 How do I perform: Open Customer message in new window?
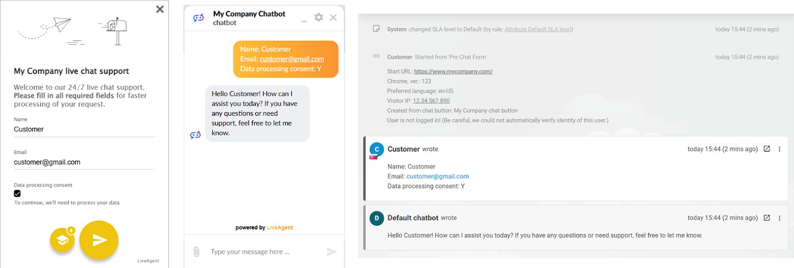767,149
